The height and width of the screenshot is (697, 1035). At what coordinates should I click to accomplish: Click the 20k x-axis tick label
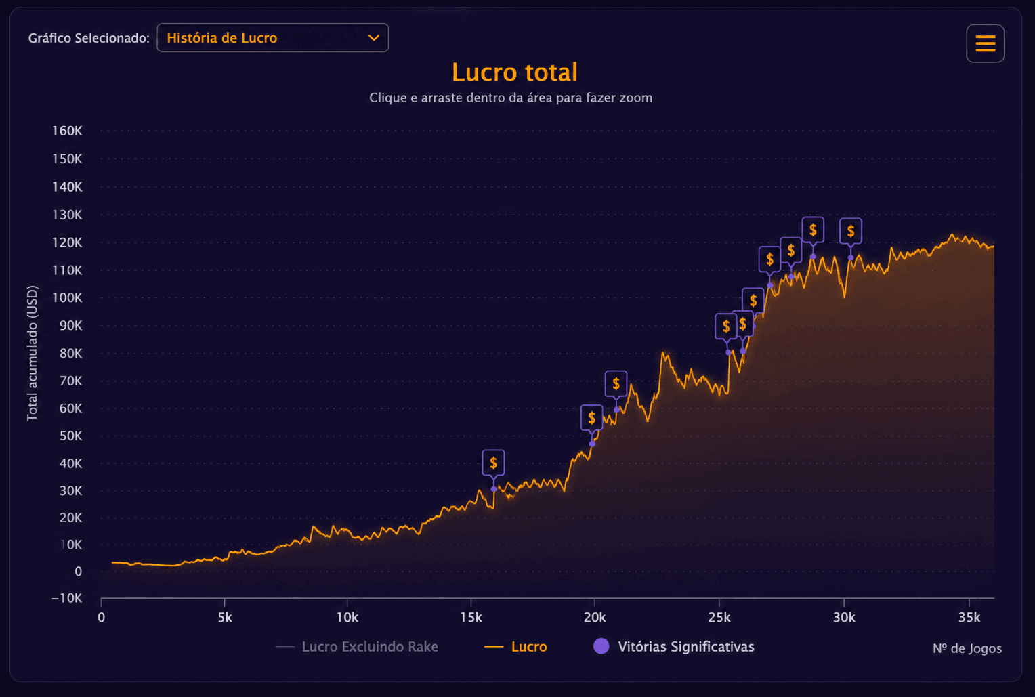point(595,618)
